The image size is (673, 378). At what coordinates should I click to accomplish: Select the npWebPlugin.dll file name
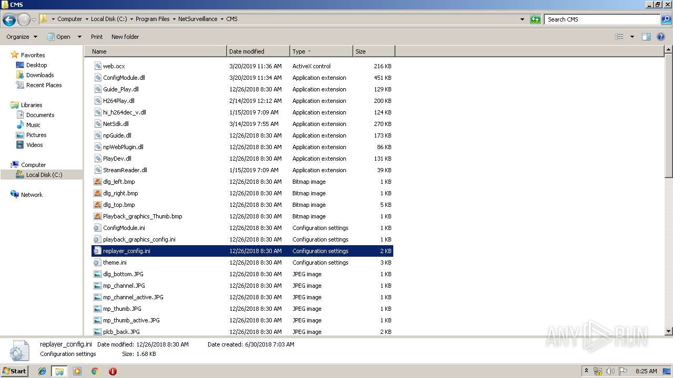123,147
